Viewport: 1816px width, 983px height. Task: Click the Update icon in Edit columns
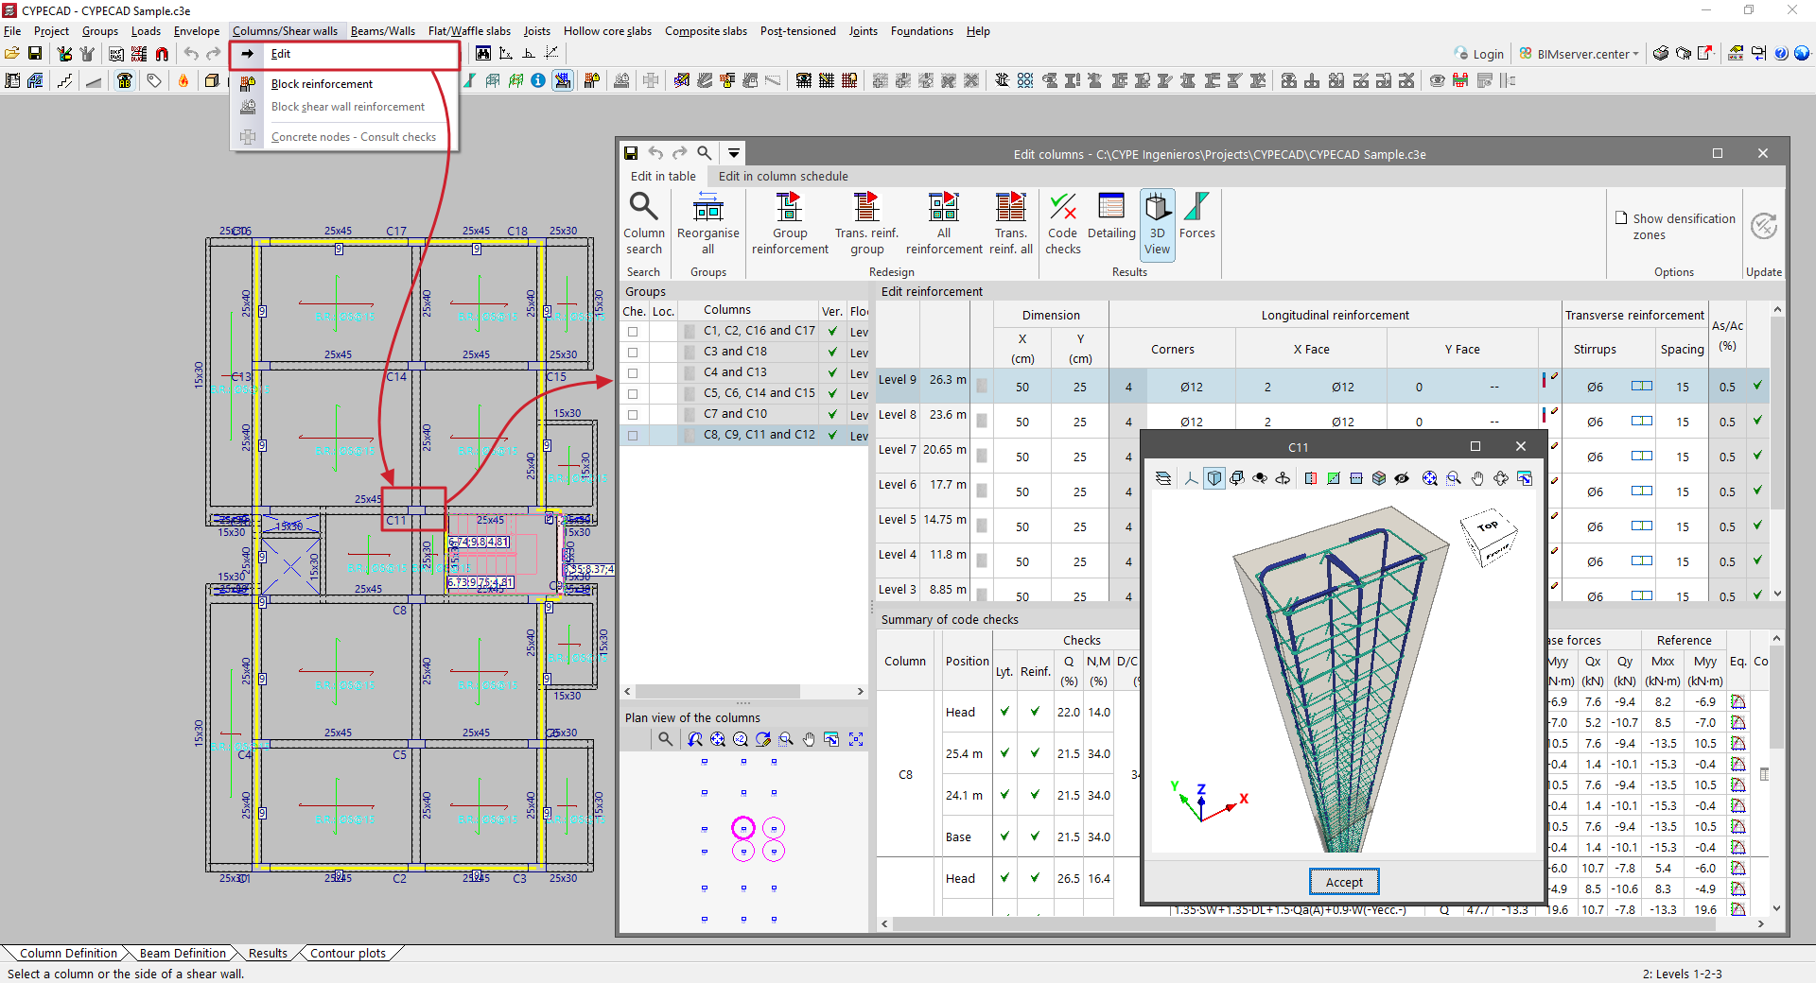[x=1763, y=227]
